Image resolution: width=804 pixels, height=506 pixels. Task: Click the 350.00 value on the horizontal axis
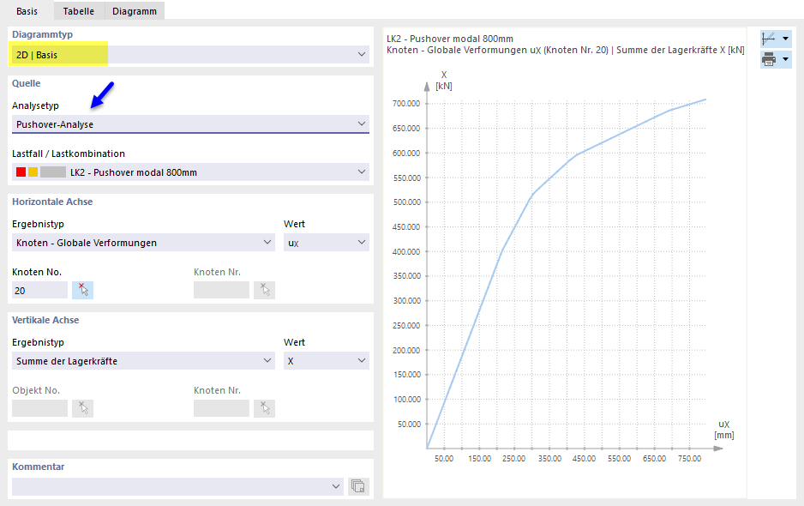[549, 458]
